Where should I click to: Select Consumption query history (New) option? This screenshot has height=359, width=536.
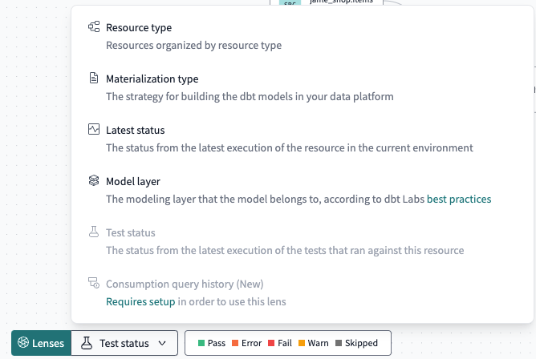[303, 292]
